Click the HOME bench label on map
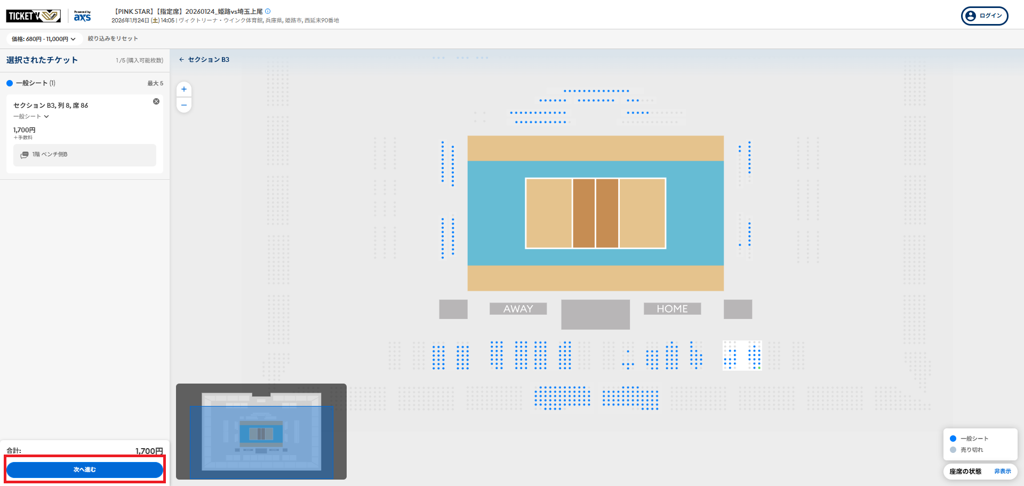1024x486 pixels. tap(672, 309)
